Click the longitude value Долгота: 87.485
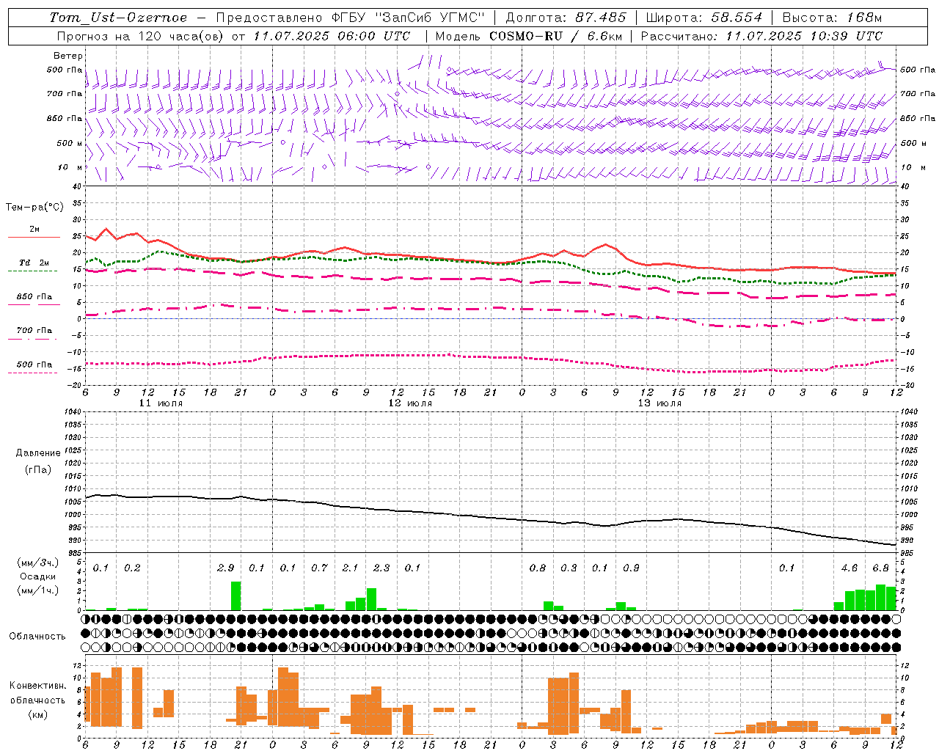 tap(566, 18)
